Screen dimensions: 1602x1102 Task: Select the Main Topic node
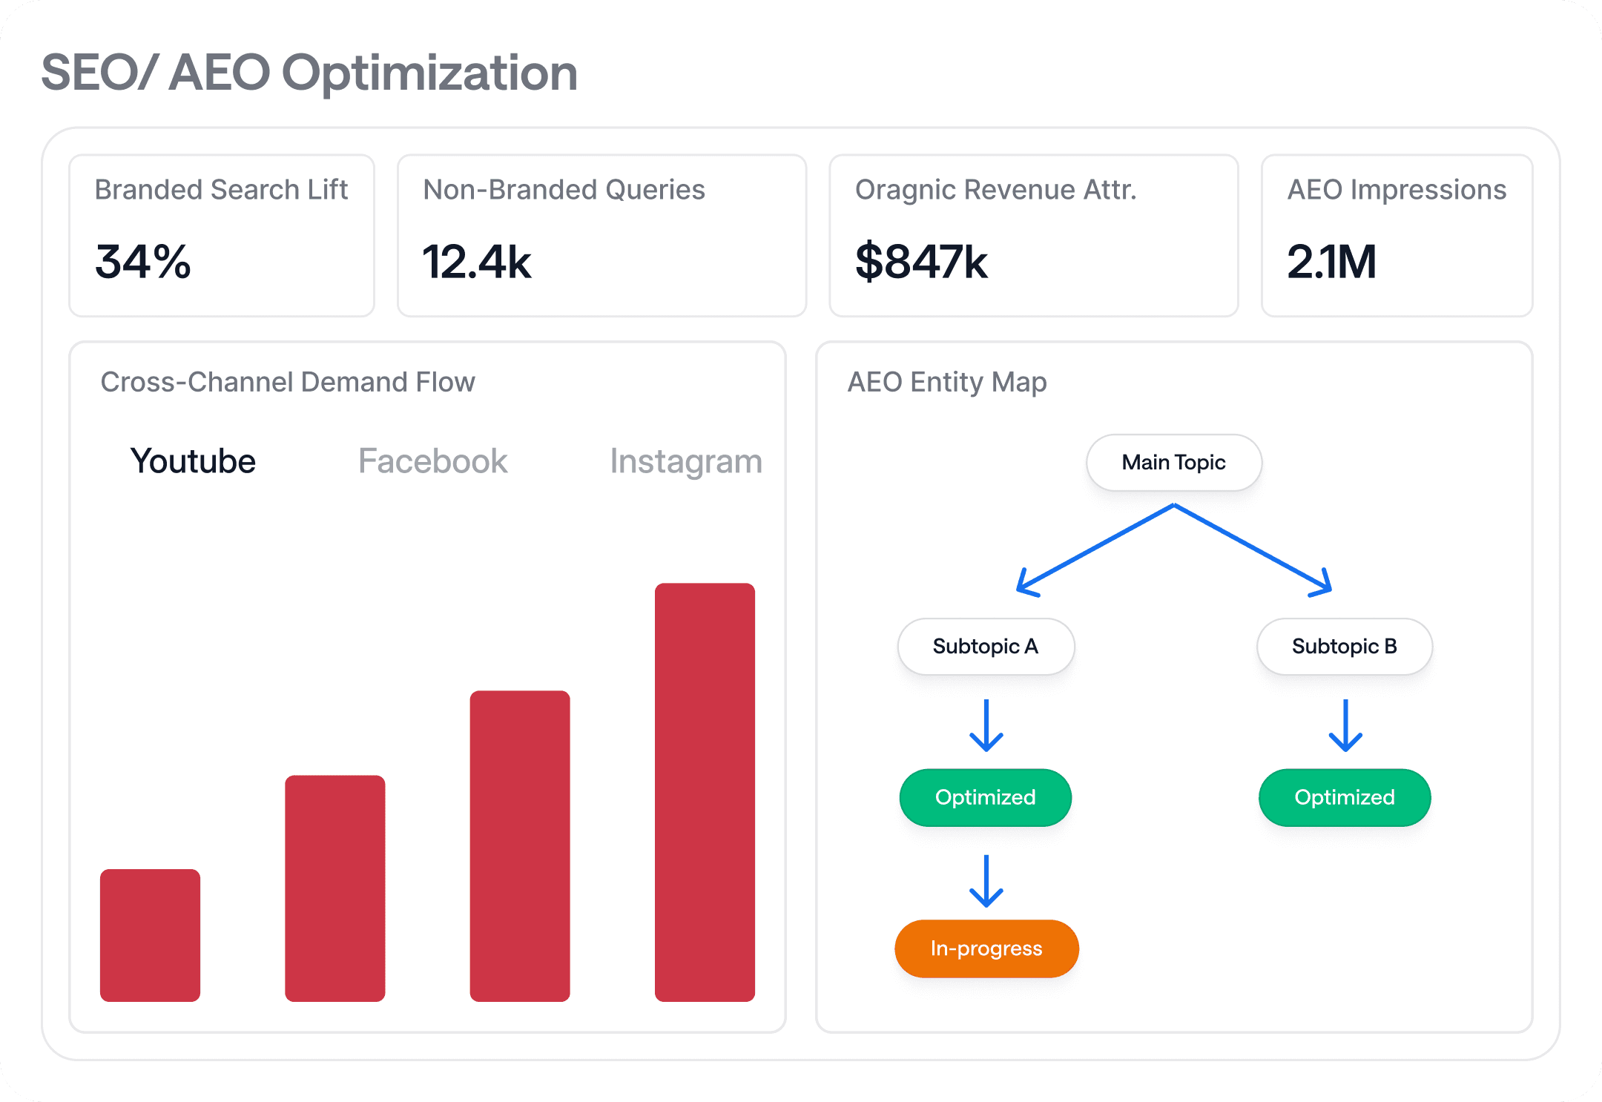click(1173, 463)
